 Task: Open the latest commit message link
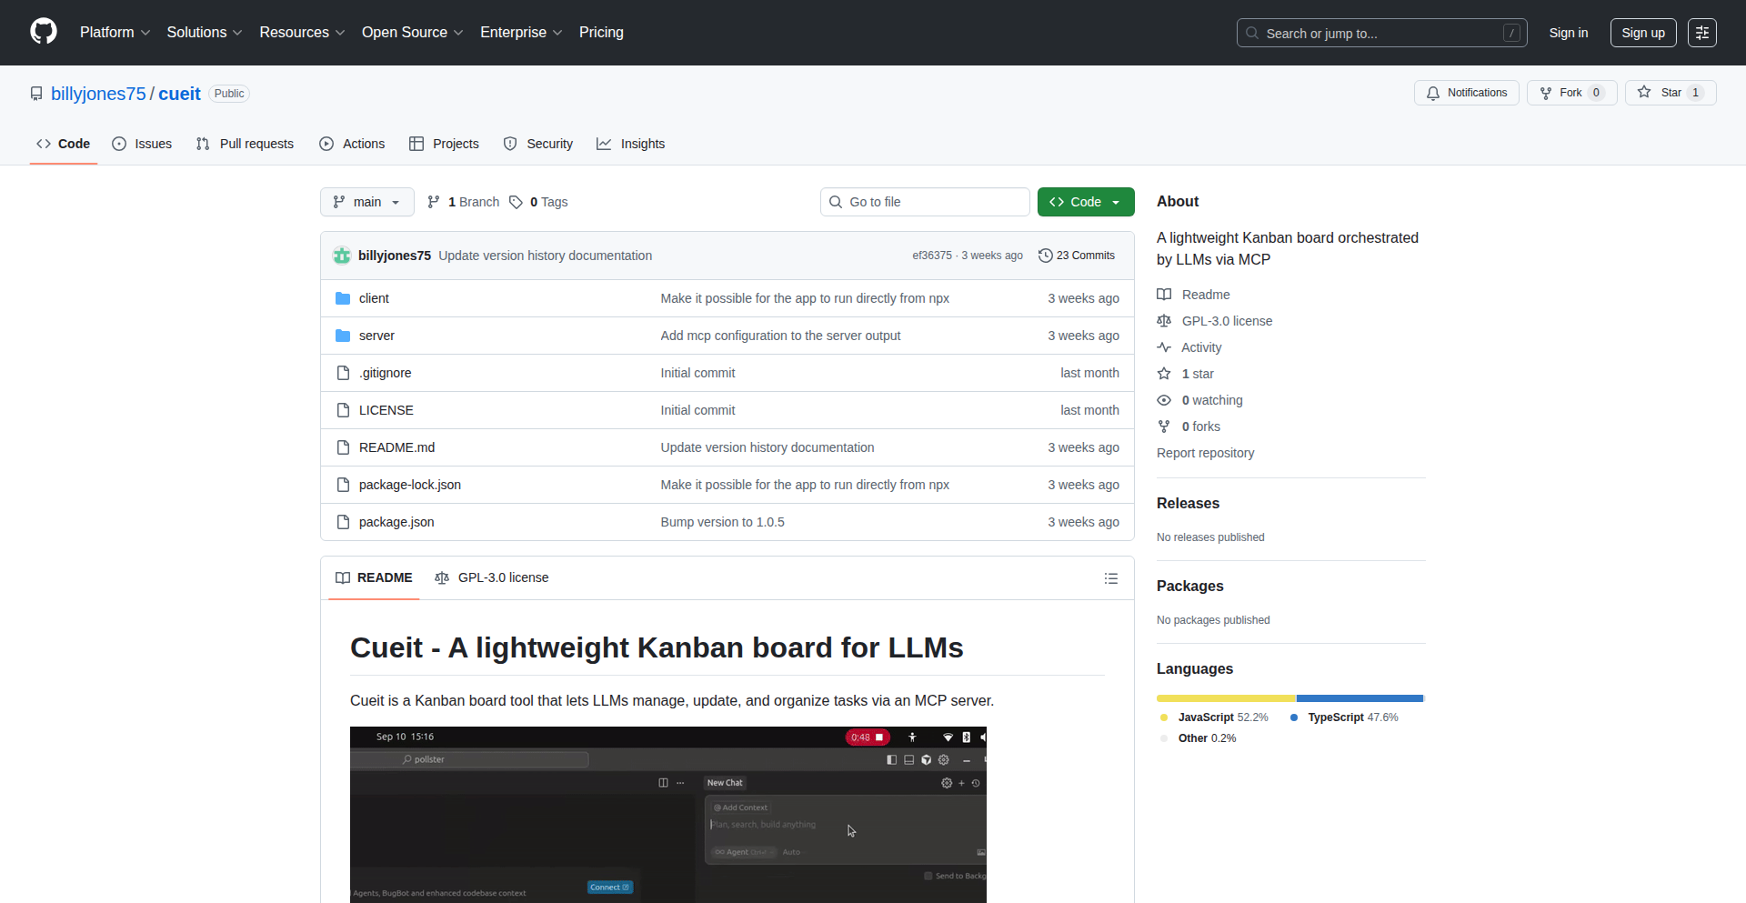click(545, 256)
